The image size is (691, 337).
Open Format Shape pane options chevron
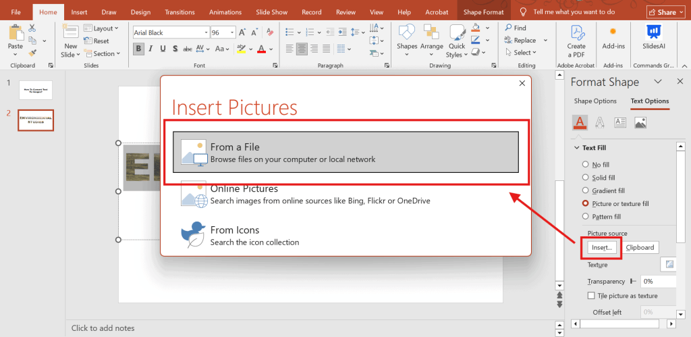point(657,81)
